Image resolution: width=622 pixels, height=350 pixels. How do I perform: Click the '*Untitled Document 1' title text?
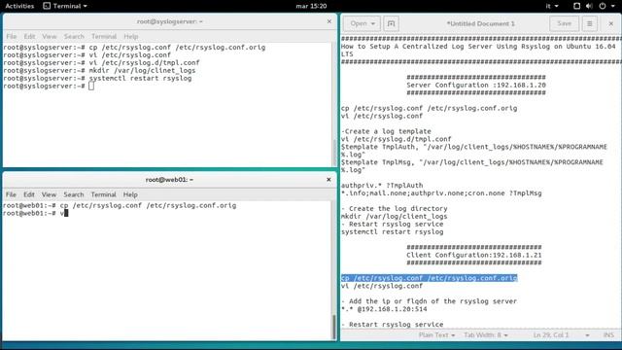coord(480,23)
